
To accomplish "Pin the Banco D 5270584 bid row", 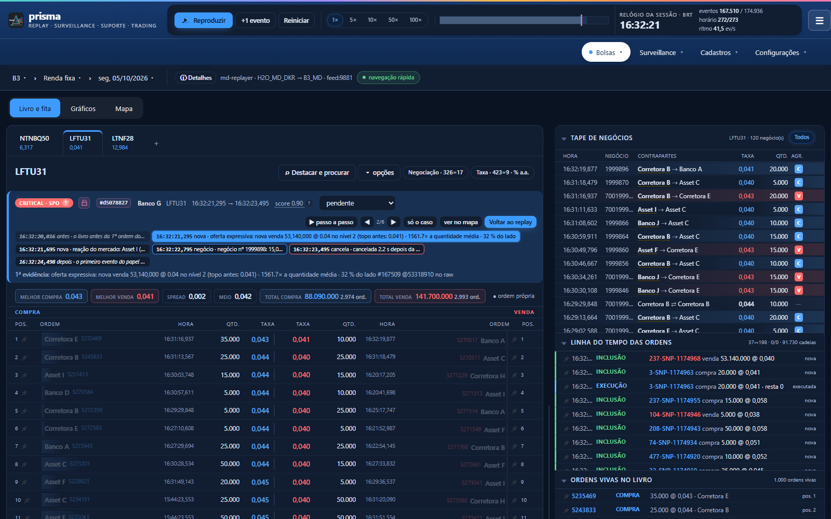I will tap(24, 393).
